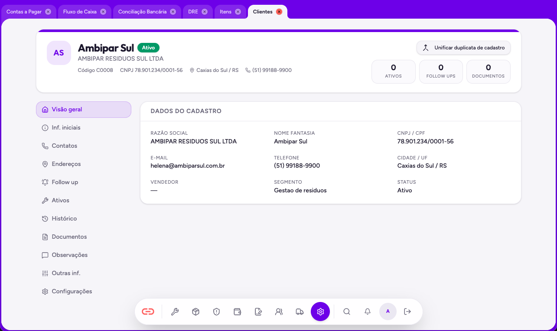Open Contatos in the sidebar
Image resolution: width=557 pixels, height=331 pixels.
[x=84, y=146]
